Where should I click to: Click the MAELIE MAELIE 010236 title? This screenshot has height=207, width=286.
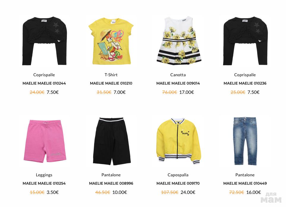pos(245,83)
